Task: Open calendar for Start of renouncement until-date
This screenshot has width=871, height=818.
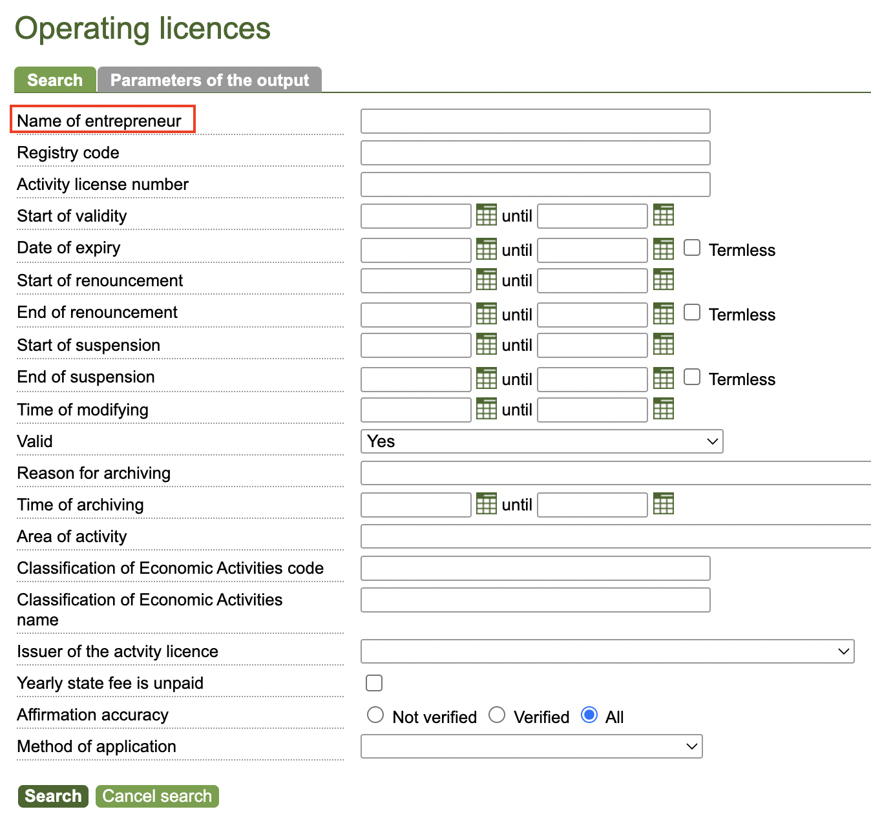Action: [663, 280]
